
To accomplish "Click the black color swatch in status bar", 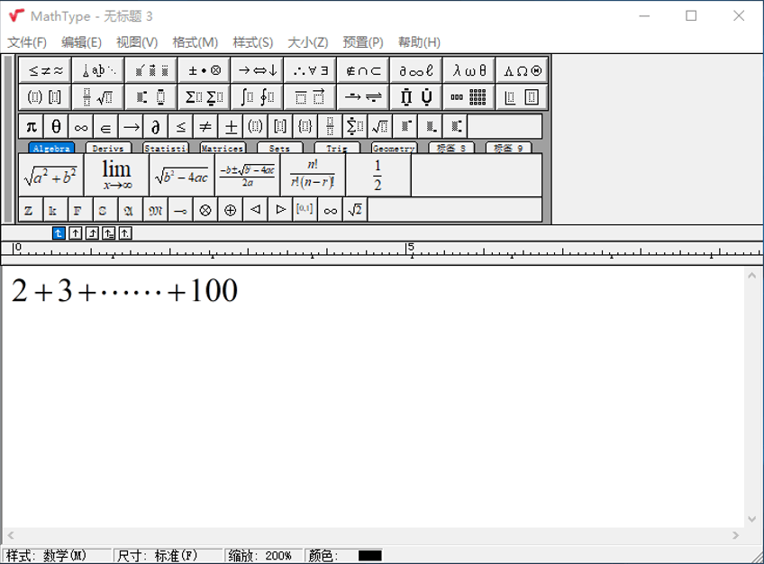I will click(369, 556).
